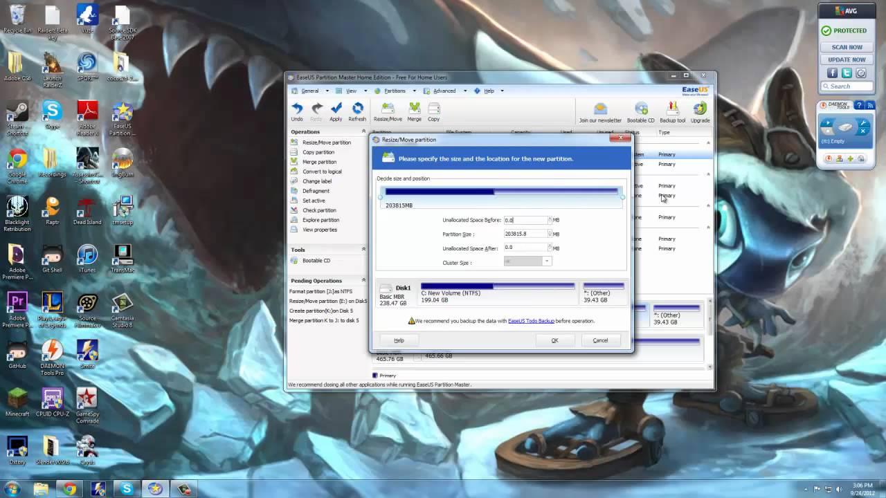Click AVG gadget Search field

[847, 86]
